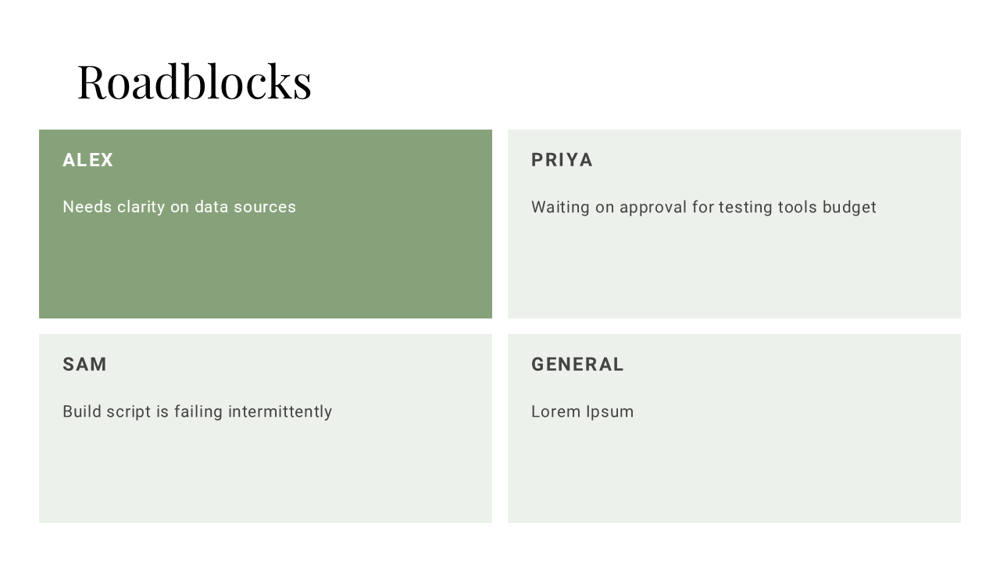The width and height of the screenshot is (1000, 562).
Task: Click the GENERAL heading text
Action: (578, 365)
